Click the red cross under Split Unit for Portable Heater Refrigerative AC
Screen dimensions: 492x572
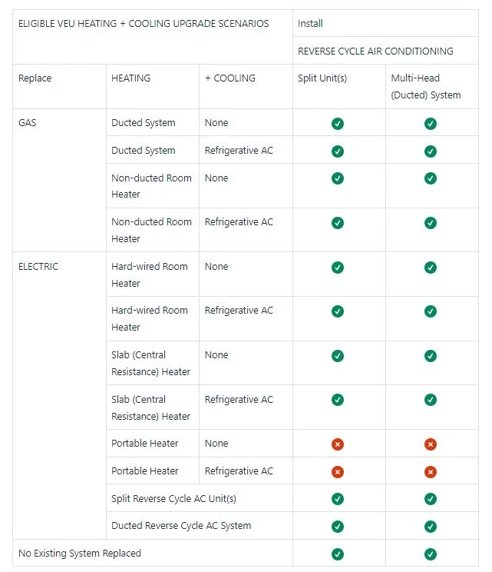338,472
